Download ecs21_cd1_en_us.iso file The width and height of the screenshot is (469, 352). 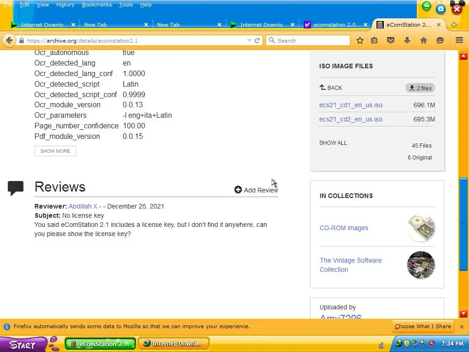(x=350, y=105)
